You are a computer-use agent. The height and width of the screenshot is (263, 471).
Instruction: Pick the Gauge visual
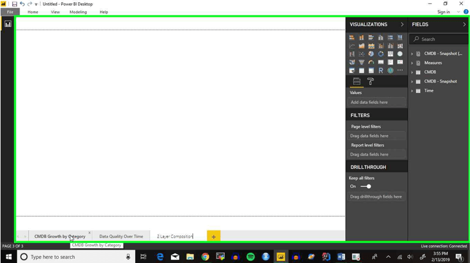point(371,62)
